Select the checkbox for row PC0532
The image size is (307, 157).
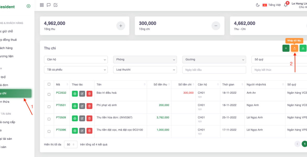point(49,94)
